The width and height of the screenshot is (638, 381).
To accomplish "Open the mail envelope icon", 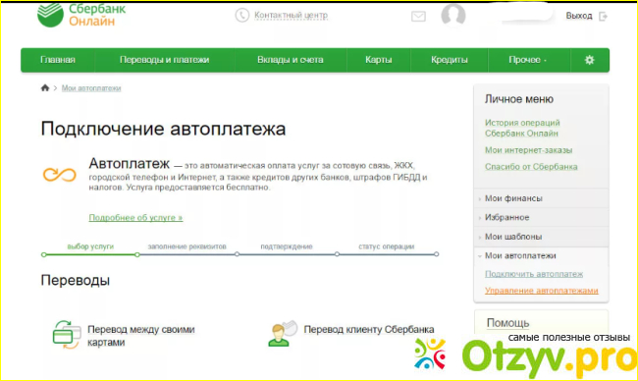I will (x=418, y=17).
